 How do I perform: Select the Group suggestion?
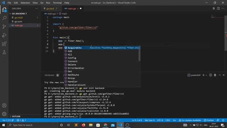pyautogui.click(x=101, y=78)
